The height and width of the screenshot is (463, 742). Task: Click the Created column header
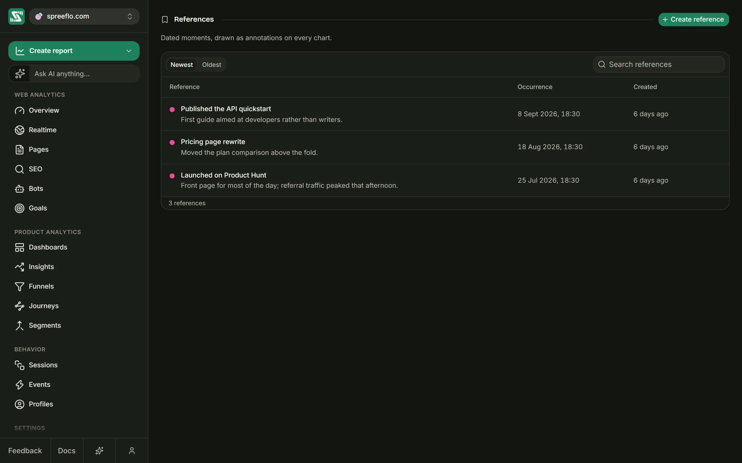click(x=645, y=87)
